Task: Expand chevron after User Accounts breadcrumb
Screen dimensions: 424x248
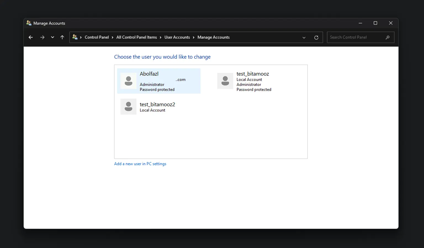Action: [194, 37]
